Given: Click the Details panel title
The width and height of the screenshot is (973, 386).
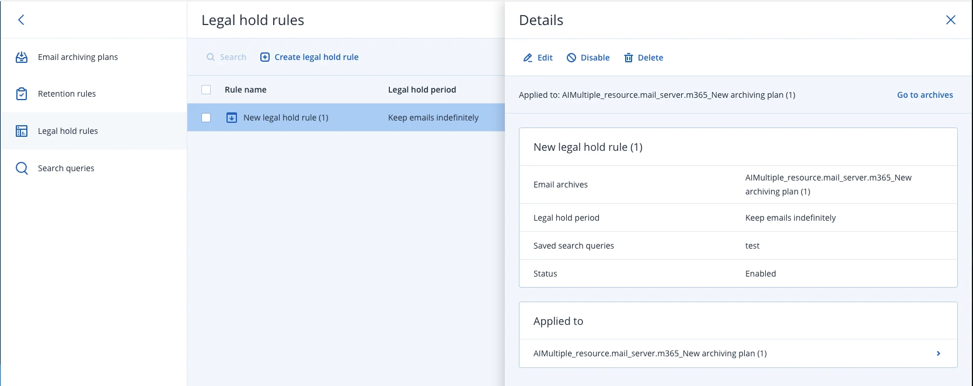Looking at the screenshot, I should [x=541, y=20].
